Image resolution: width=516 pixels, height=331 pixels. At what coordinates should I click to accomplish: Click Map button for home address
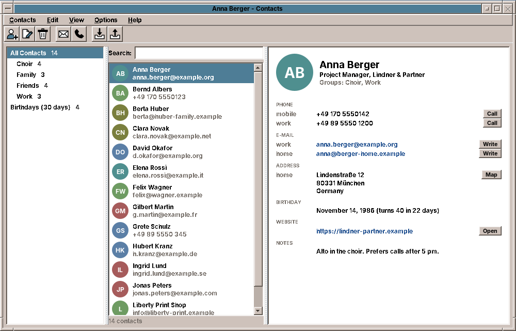pyautogui.click(x=491, y=175)
